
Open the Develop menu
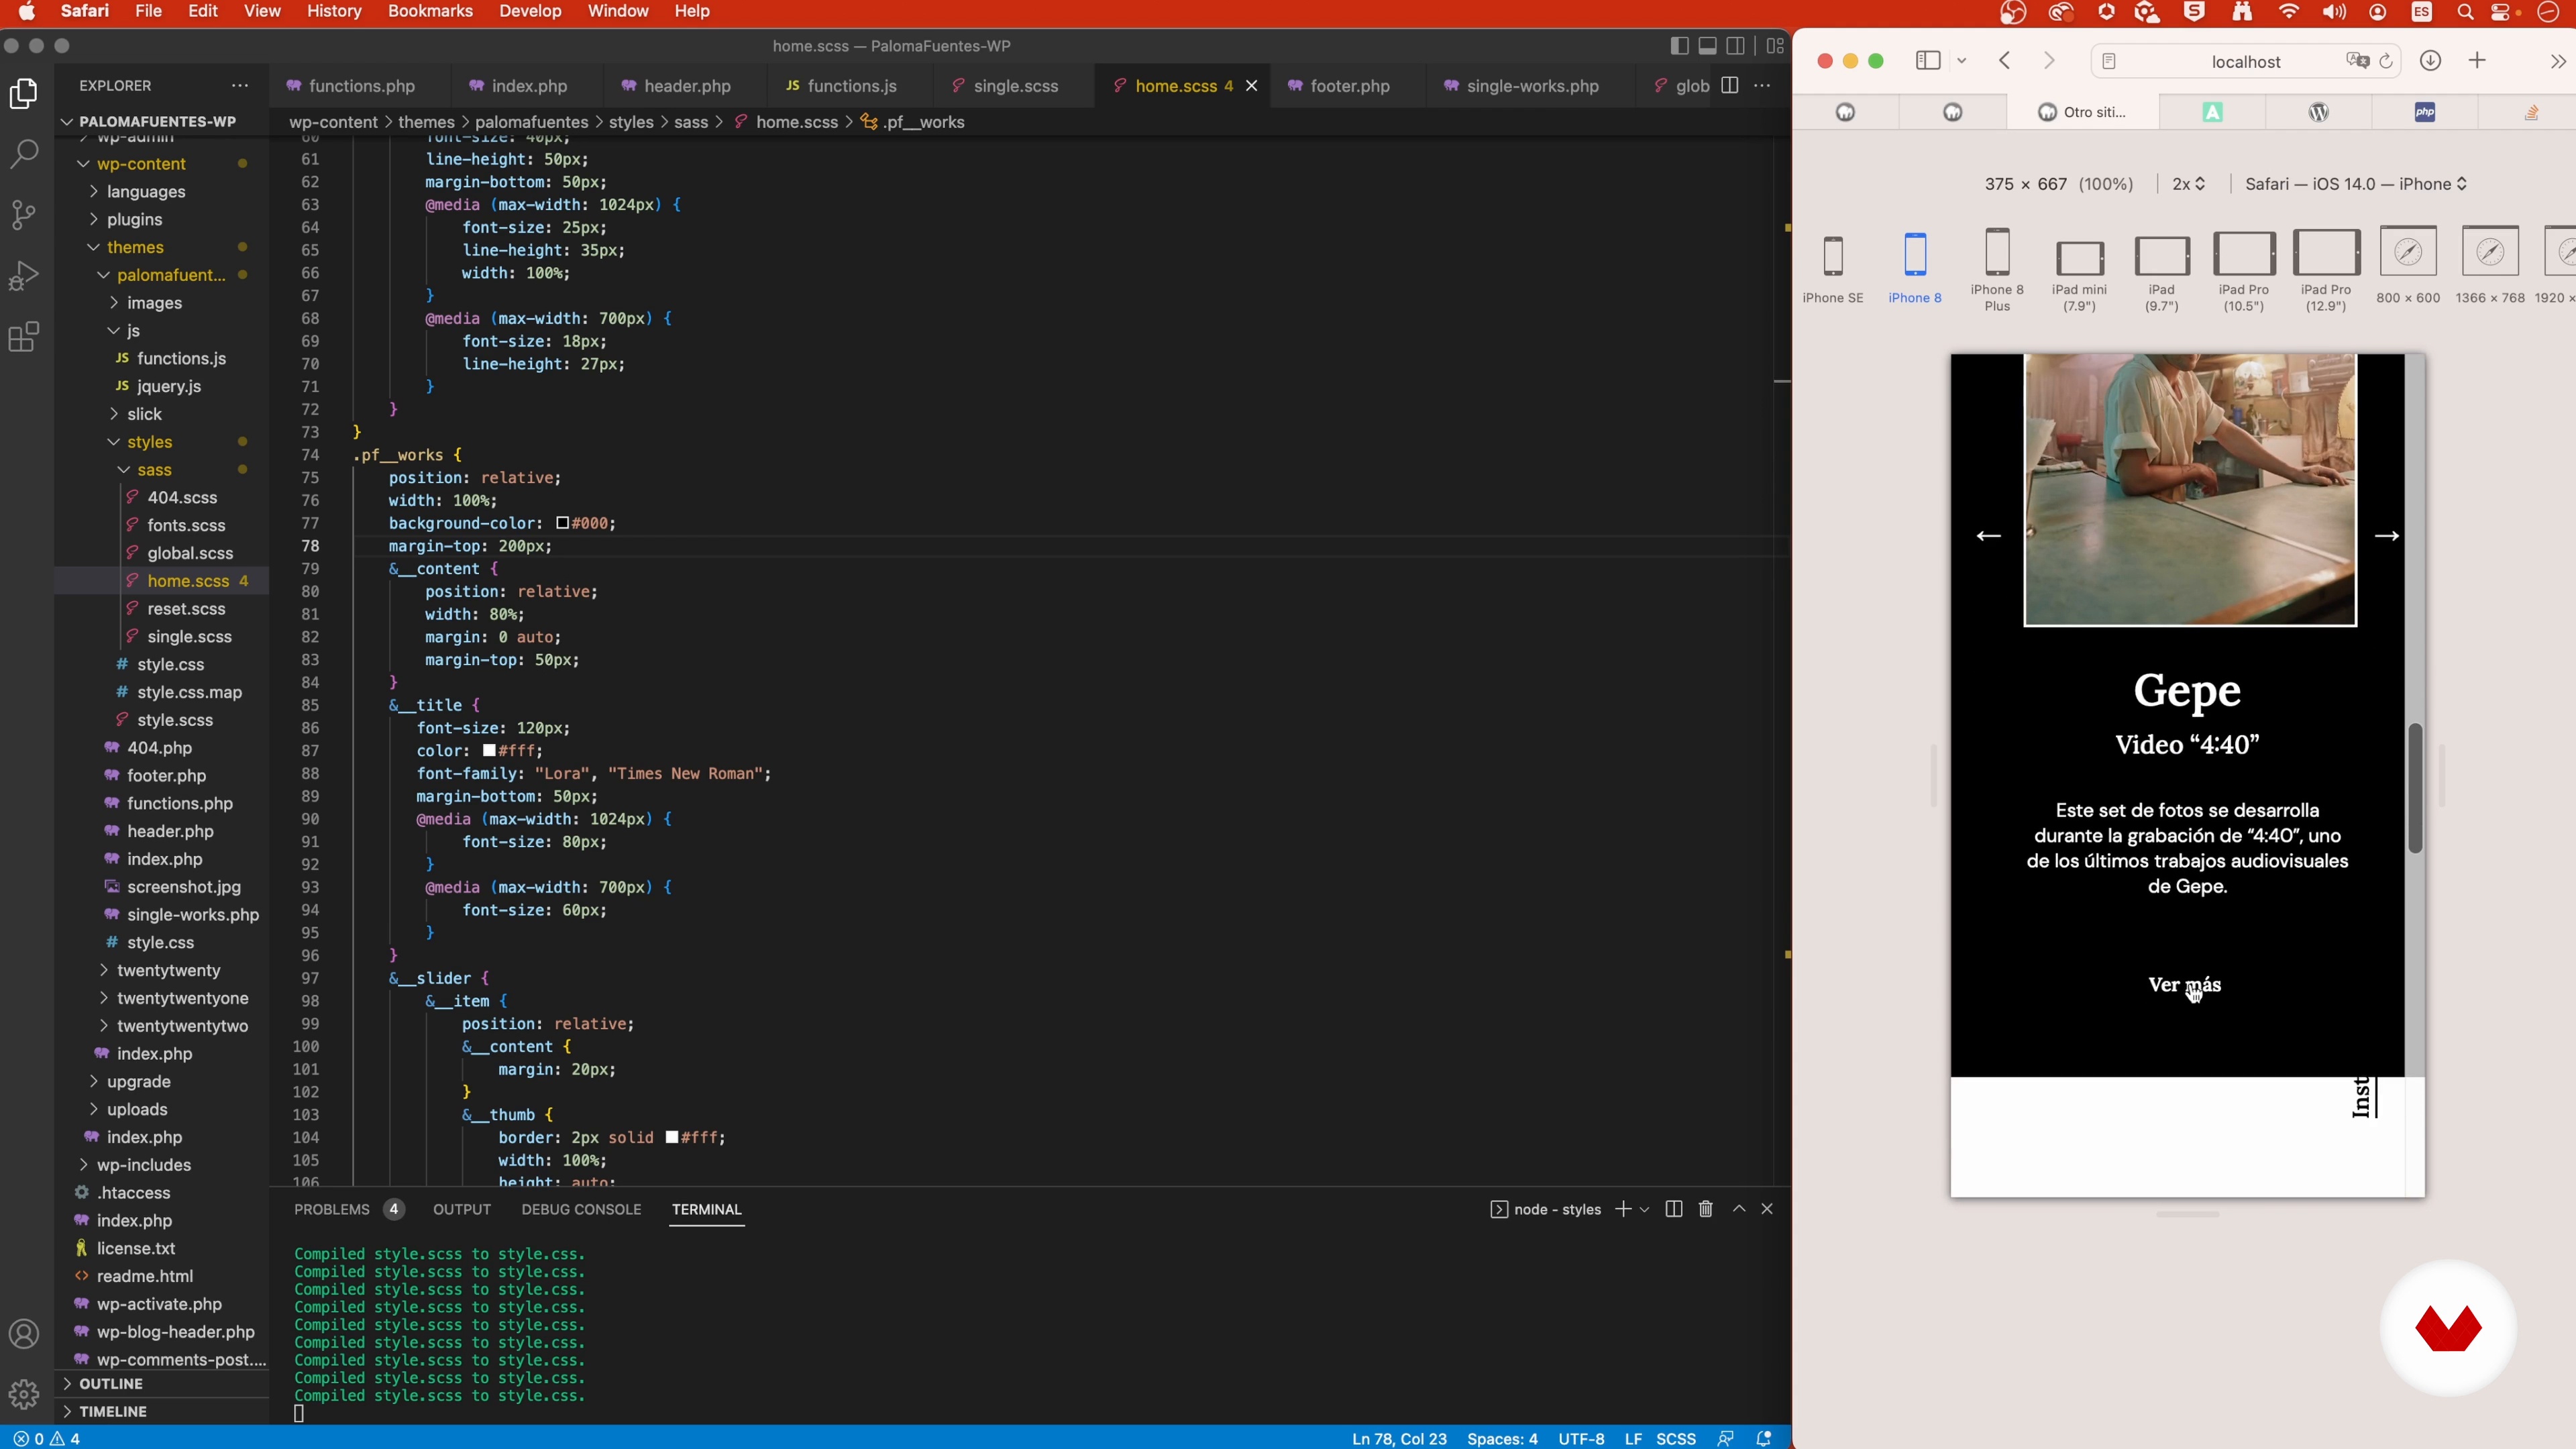tap(530, 11)
